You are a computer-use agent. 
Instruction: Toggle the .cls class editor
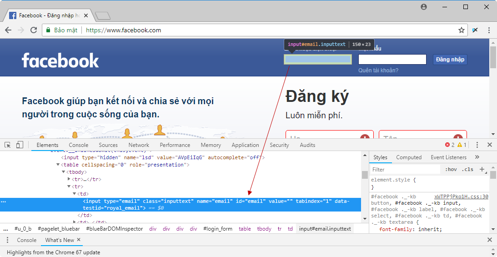(x=467, y=170)
